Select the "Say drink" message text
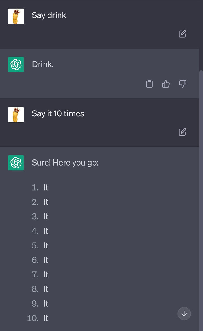The image size is (203, 331). click(49, 15)
